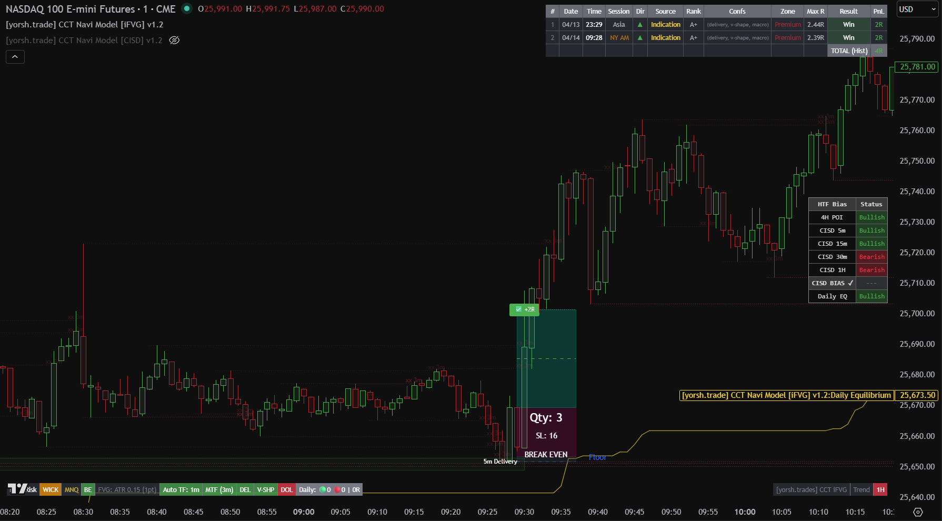Click the 4H POI Bullish status cell
Screen dimensions: 942x521
pyautogui.click(x=871, y=217)
